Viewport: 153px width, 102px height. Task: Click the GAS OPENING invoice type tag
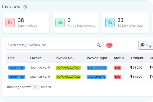(97, 77)
